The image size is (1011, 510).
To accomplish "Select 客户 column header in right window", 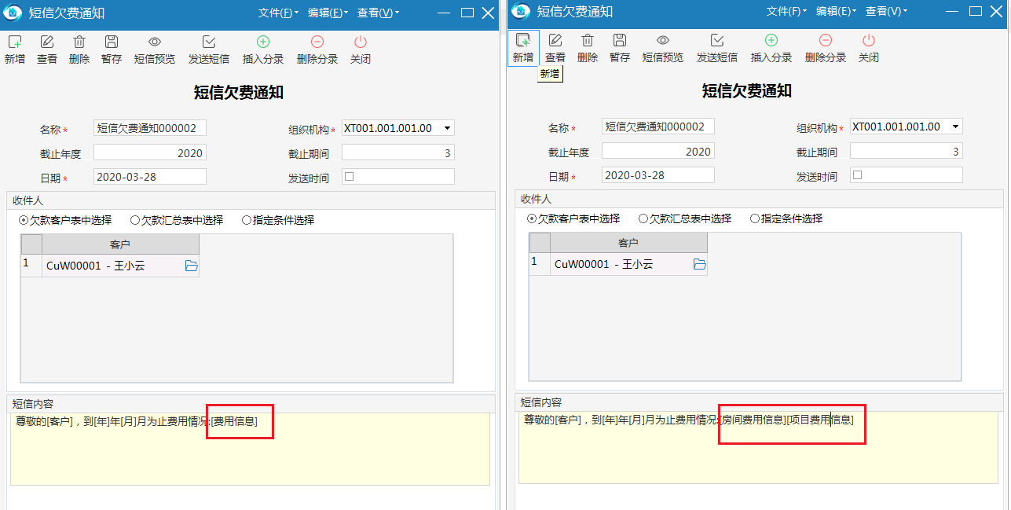I will click(x=628, y=243).
